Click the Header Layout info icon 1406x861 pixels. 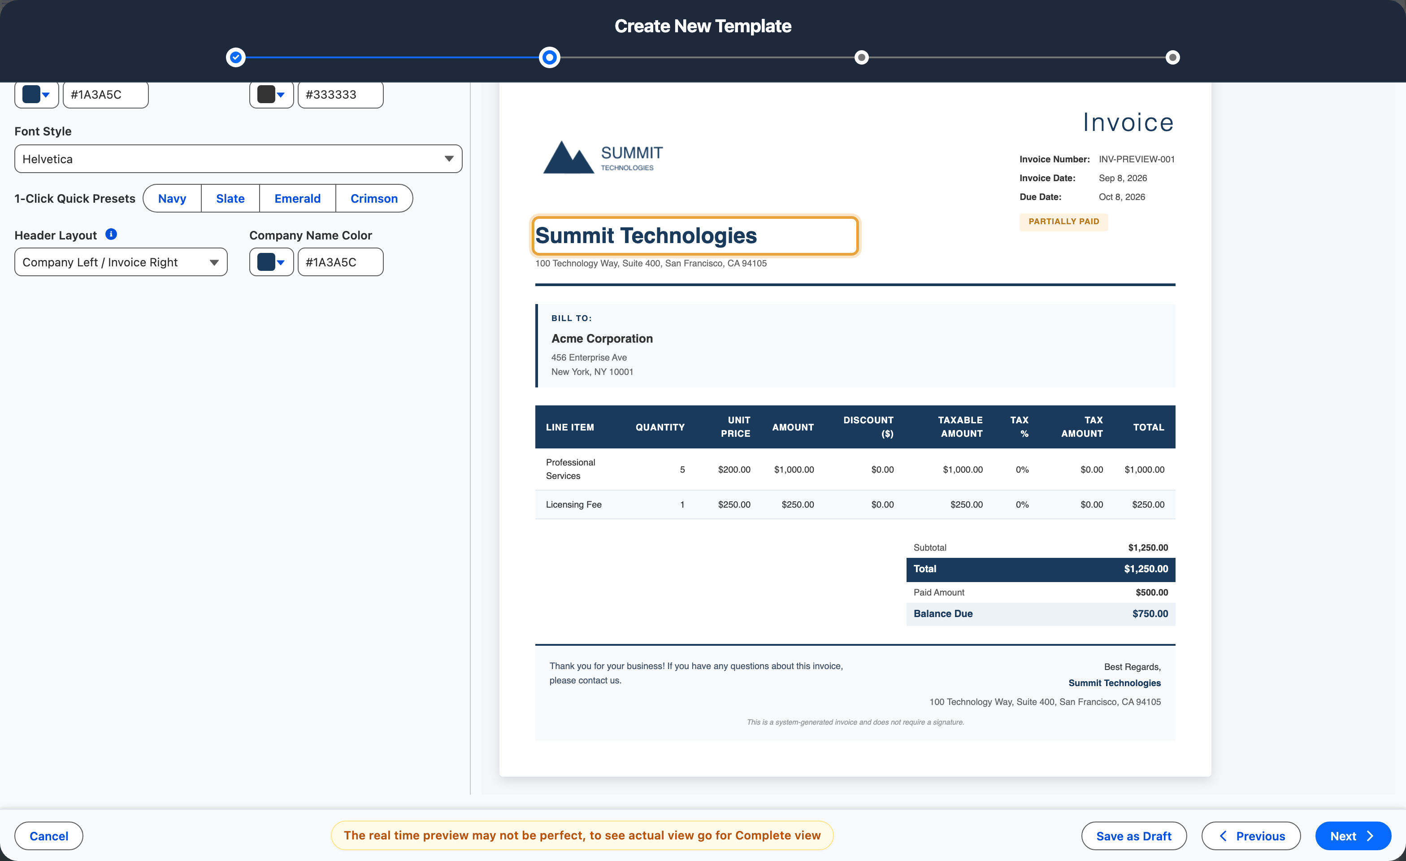111,234
